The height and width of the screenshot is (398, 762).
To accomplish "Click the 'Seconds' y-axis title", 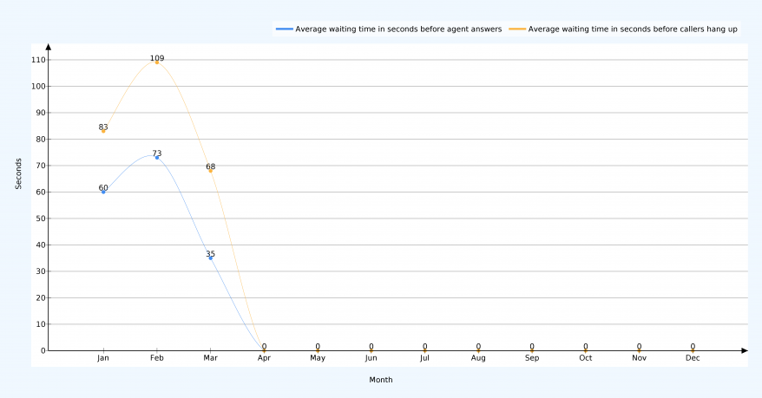I will coord(18,173).
